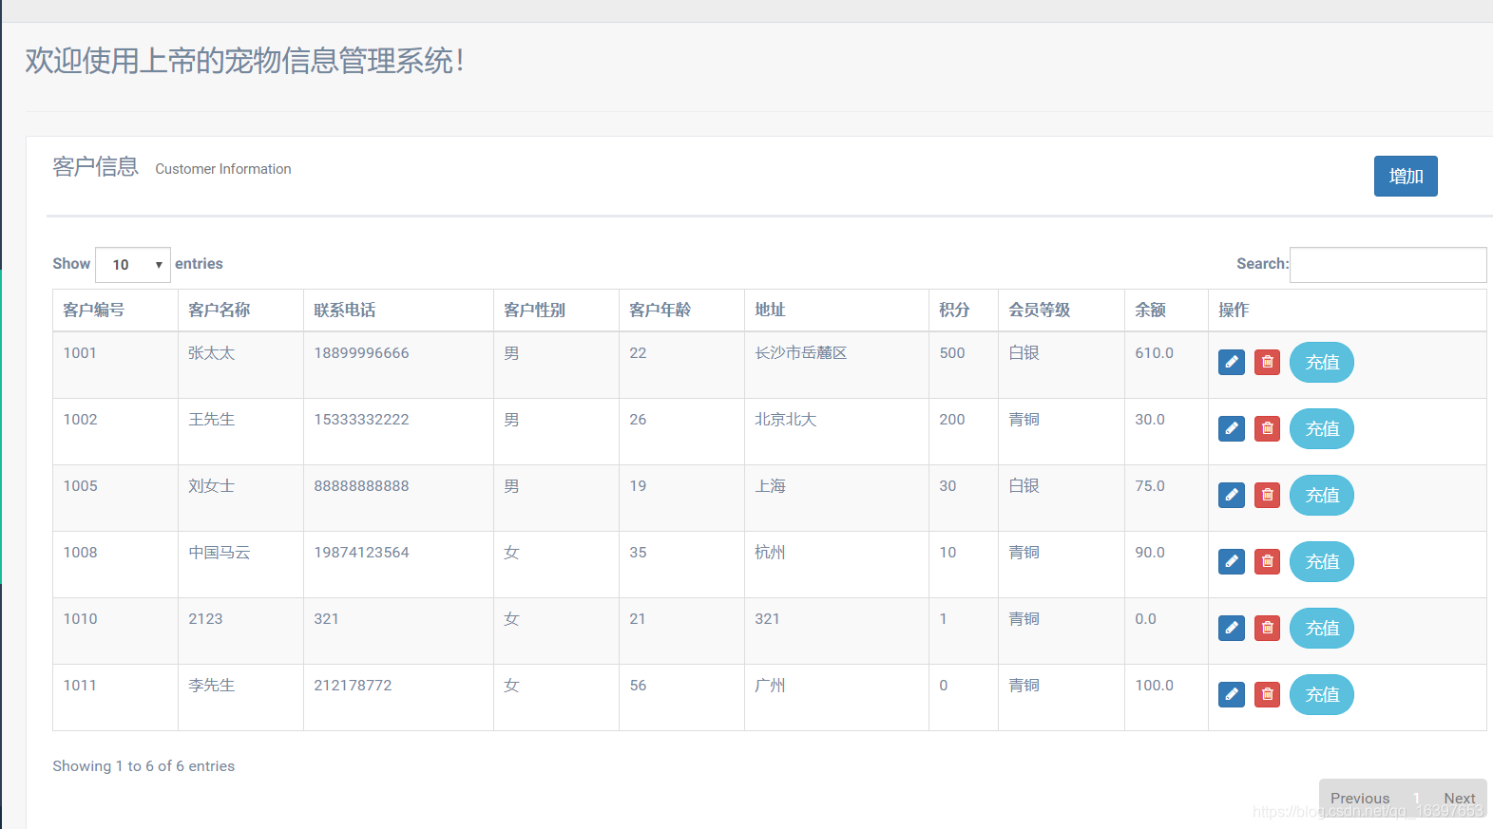
Task: Click the 客户信息 section heading
Action: (95, 167)
